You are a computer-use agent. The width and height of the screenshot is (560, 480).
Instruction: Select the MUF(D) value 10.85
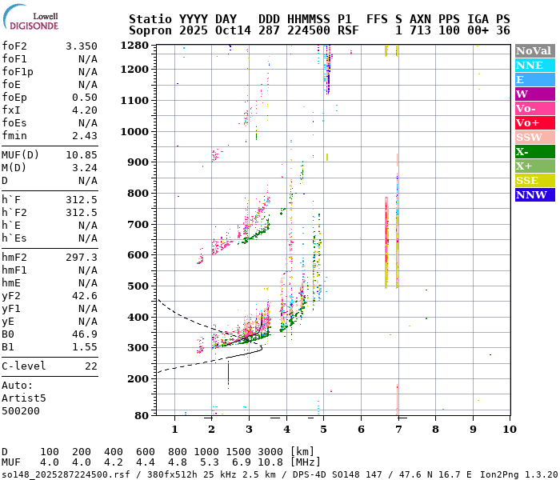pos(81,154)
